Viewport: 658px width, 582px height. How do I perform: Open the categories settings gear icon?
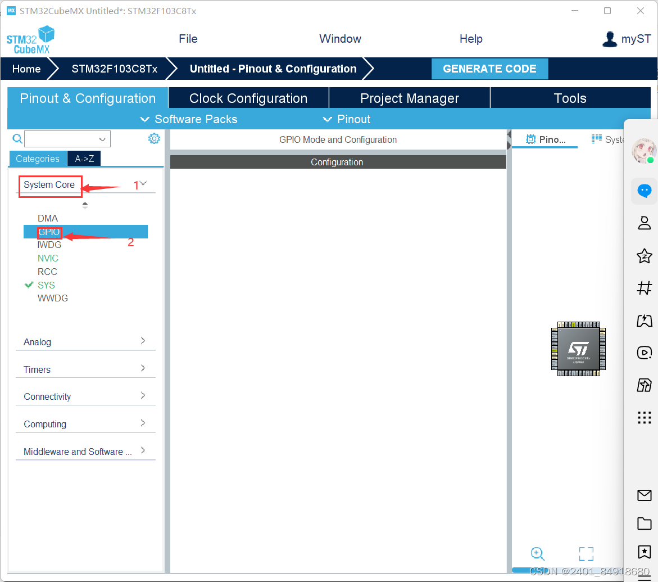point(154,138)
